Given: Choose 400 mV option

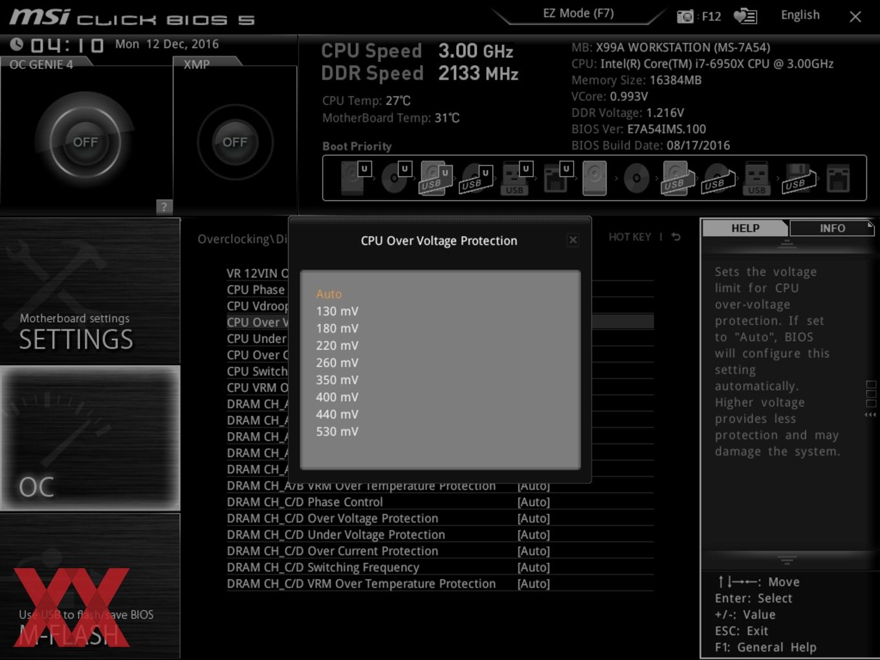Looking at the screenshot, I should pos(337,397).
